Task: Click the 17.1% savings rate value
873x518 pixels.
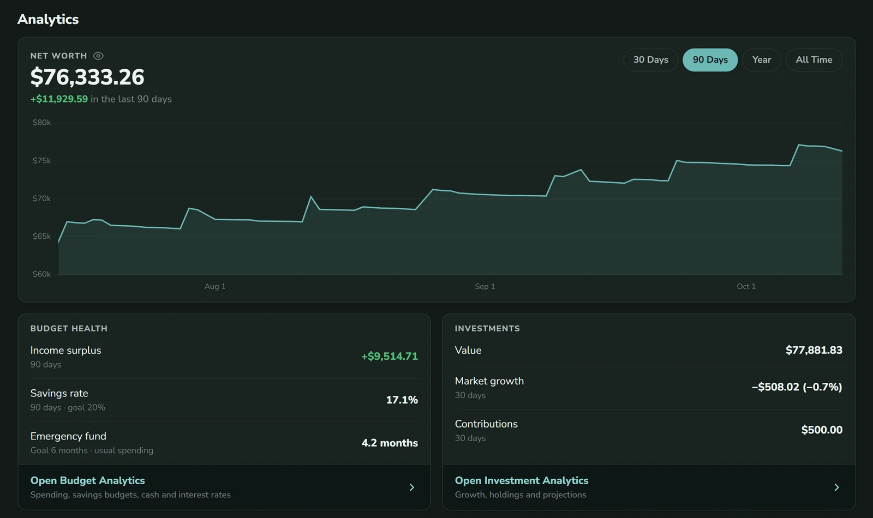Action: tap(402, 400)
